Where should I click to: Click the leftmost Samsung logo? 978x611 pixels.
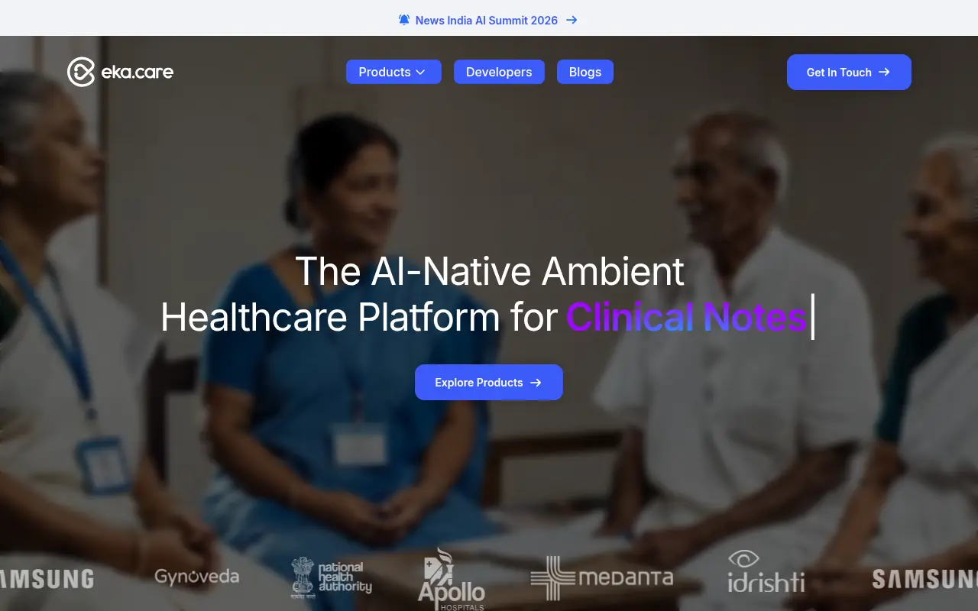point(47,579)
